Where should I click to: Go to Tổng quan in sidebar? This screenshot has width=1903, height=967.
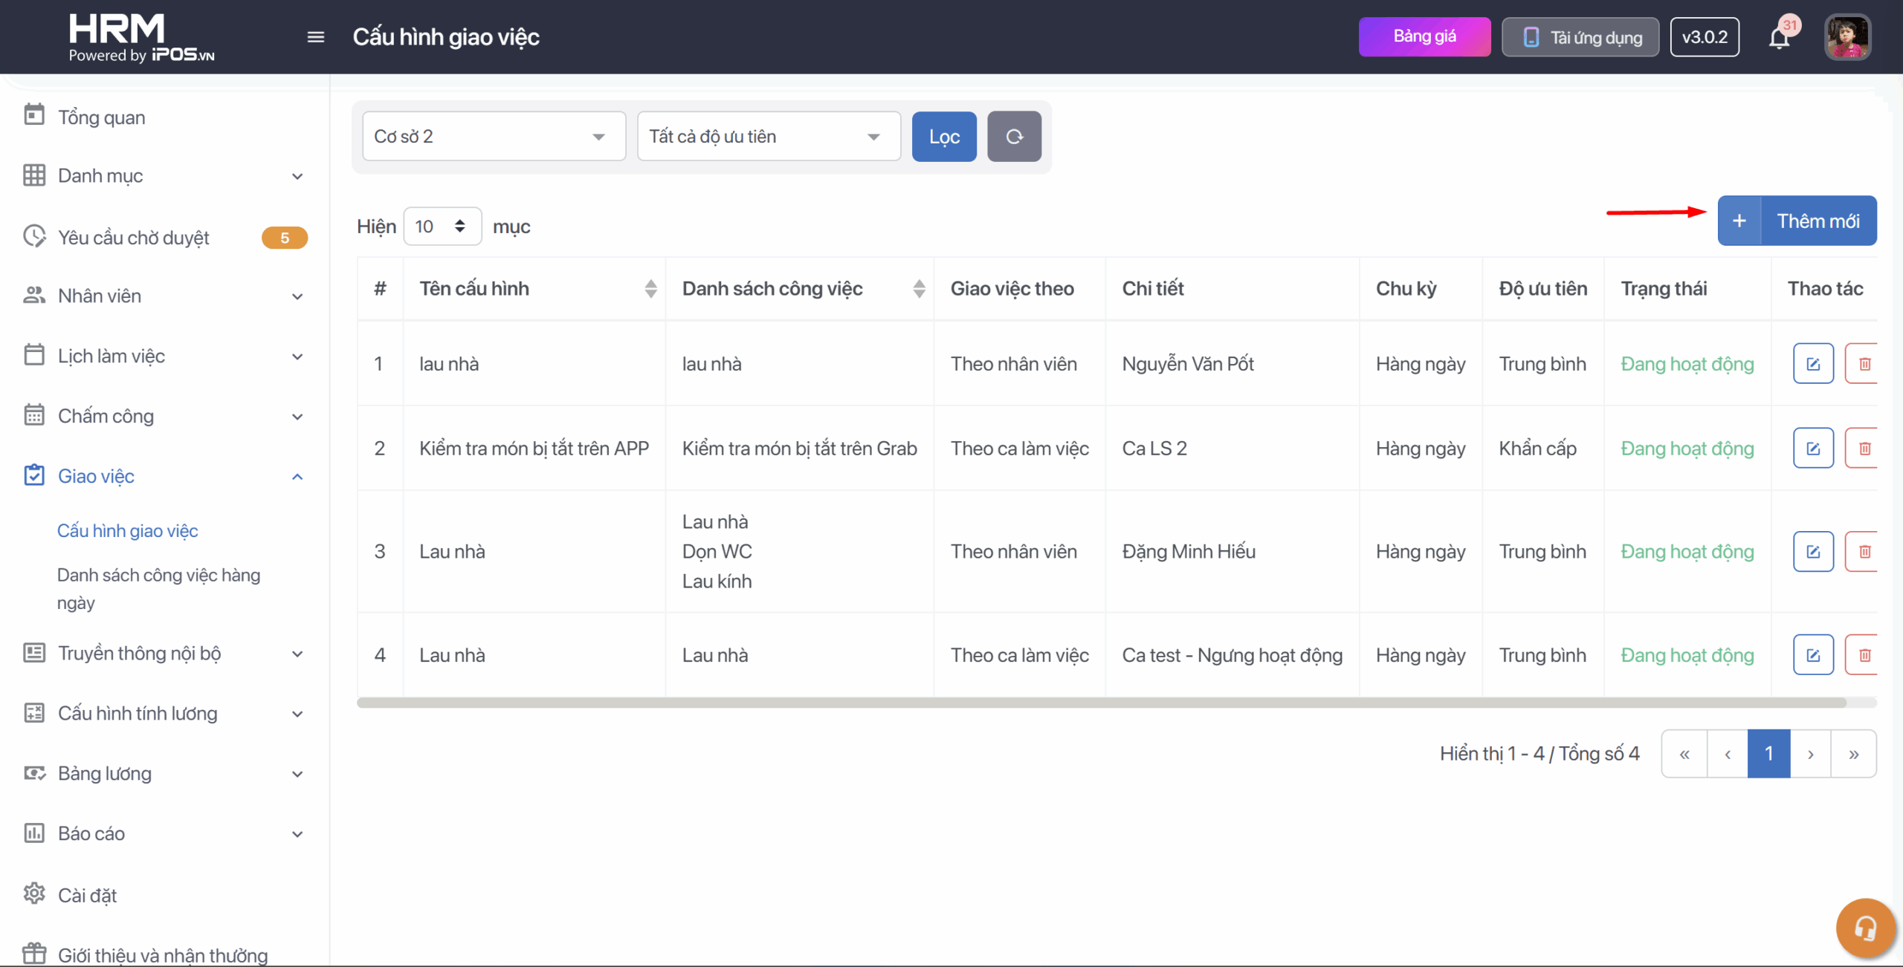point(101,117)
